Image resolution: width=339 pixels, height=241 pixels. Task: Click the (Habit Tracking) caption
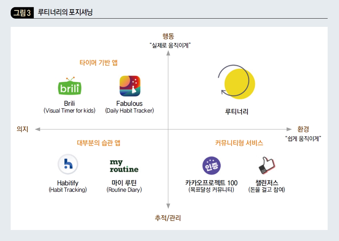[68, 190]
